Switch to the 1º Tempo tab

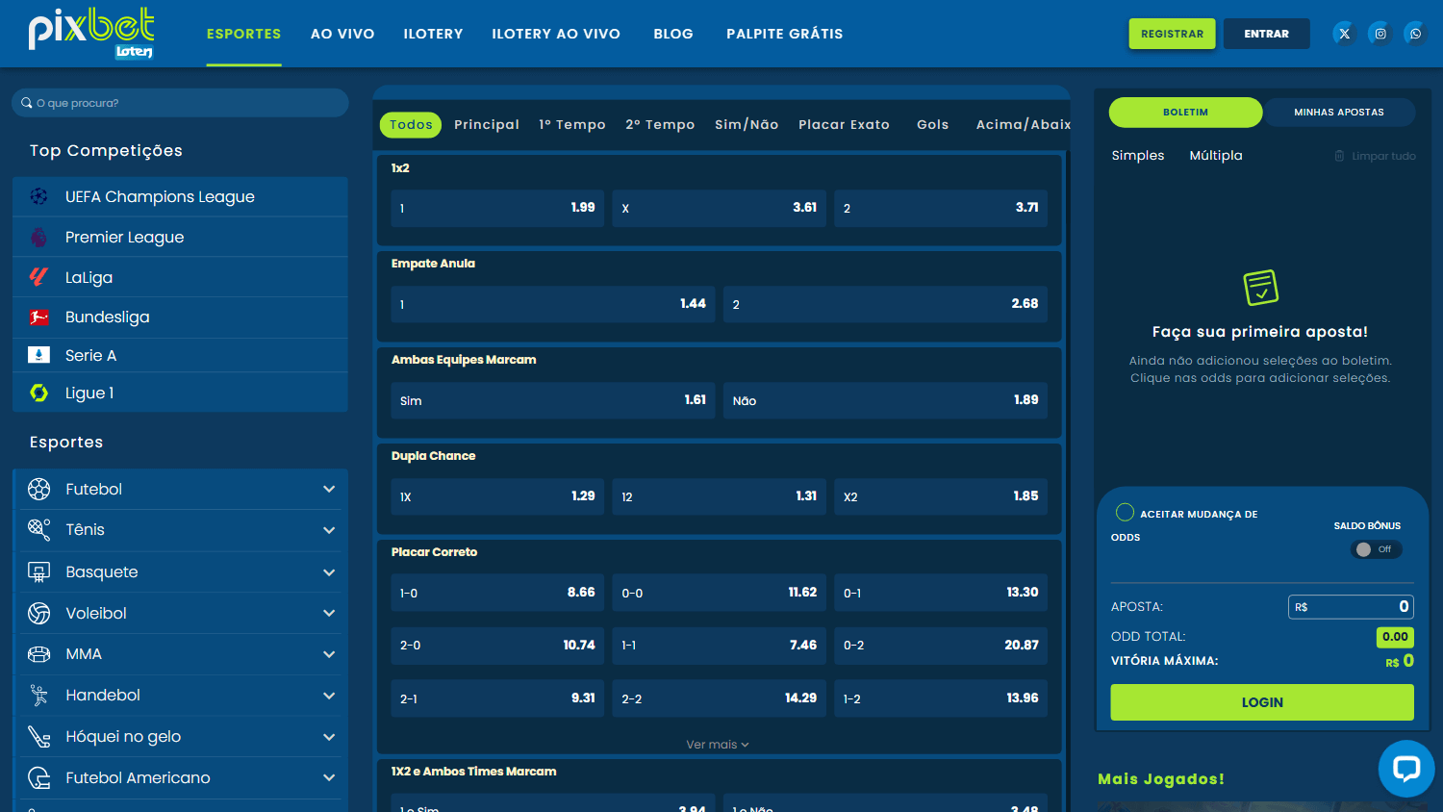pyautogui.click(x=572, y=125)
